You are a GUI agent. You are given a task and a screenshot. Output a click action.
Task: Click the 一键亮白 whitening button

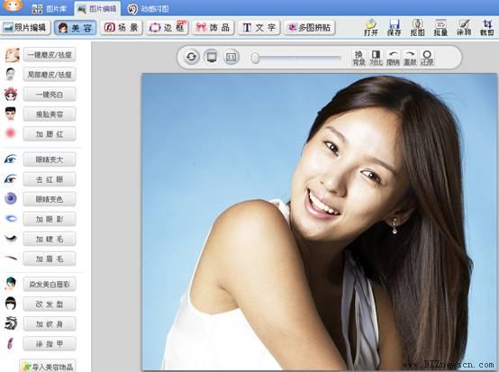(50, 95)
